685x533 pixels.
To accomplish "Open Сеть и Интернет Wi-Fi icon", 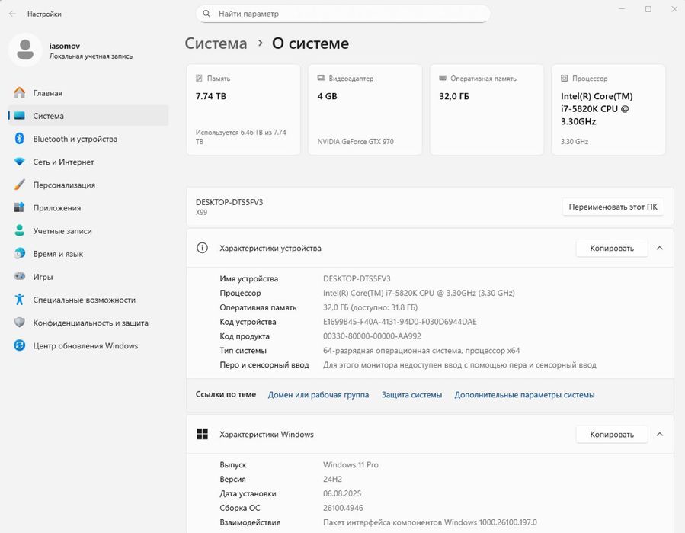I will (x=20, y=162).
